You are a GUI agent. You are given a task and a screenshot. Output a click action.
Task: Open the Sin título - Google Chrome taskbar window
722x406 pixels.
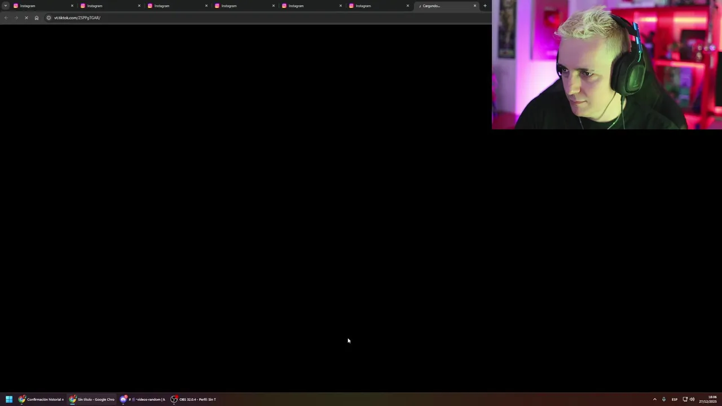92,399
